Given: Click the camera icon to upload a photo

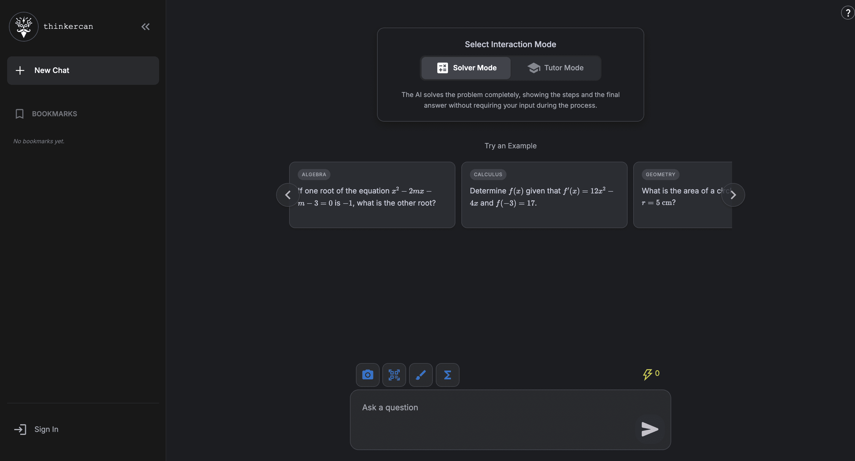Looking at the screenshot, I should [367, 375].
